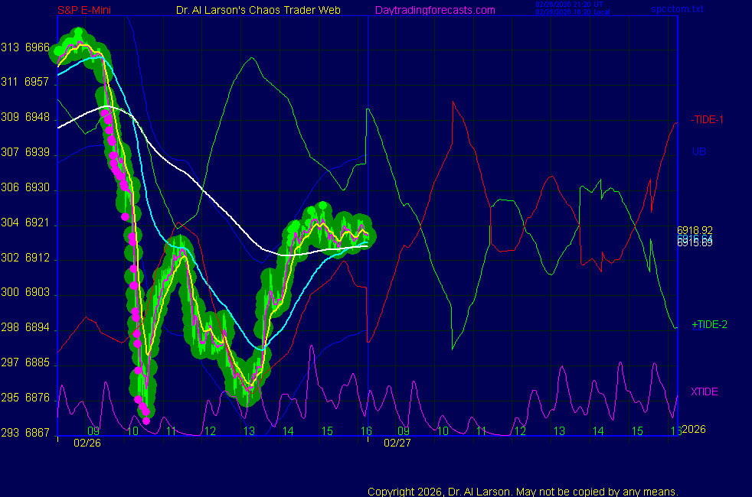Click the first 13 hour label under 02/26

click(248, 431)
